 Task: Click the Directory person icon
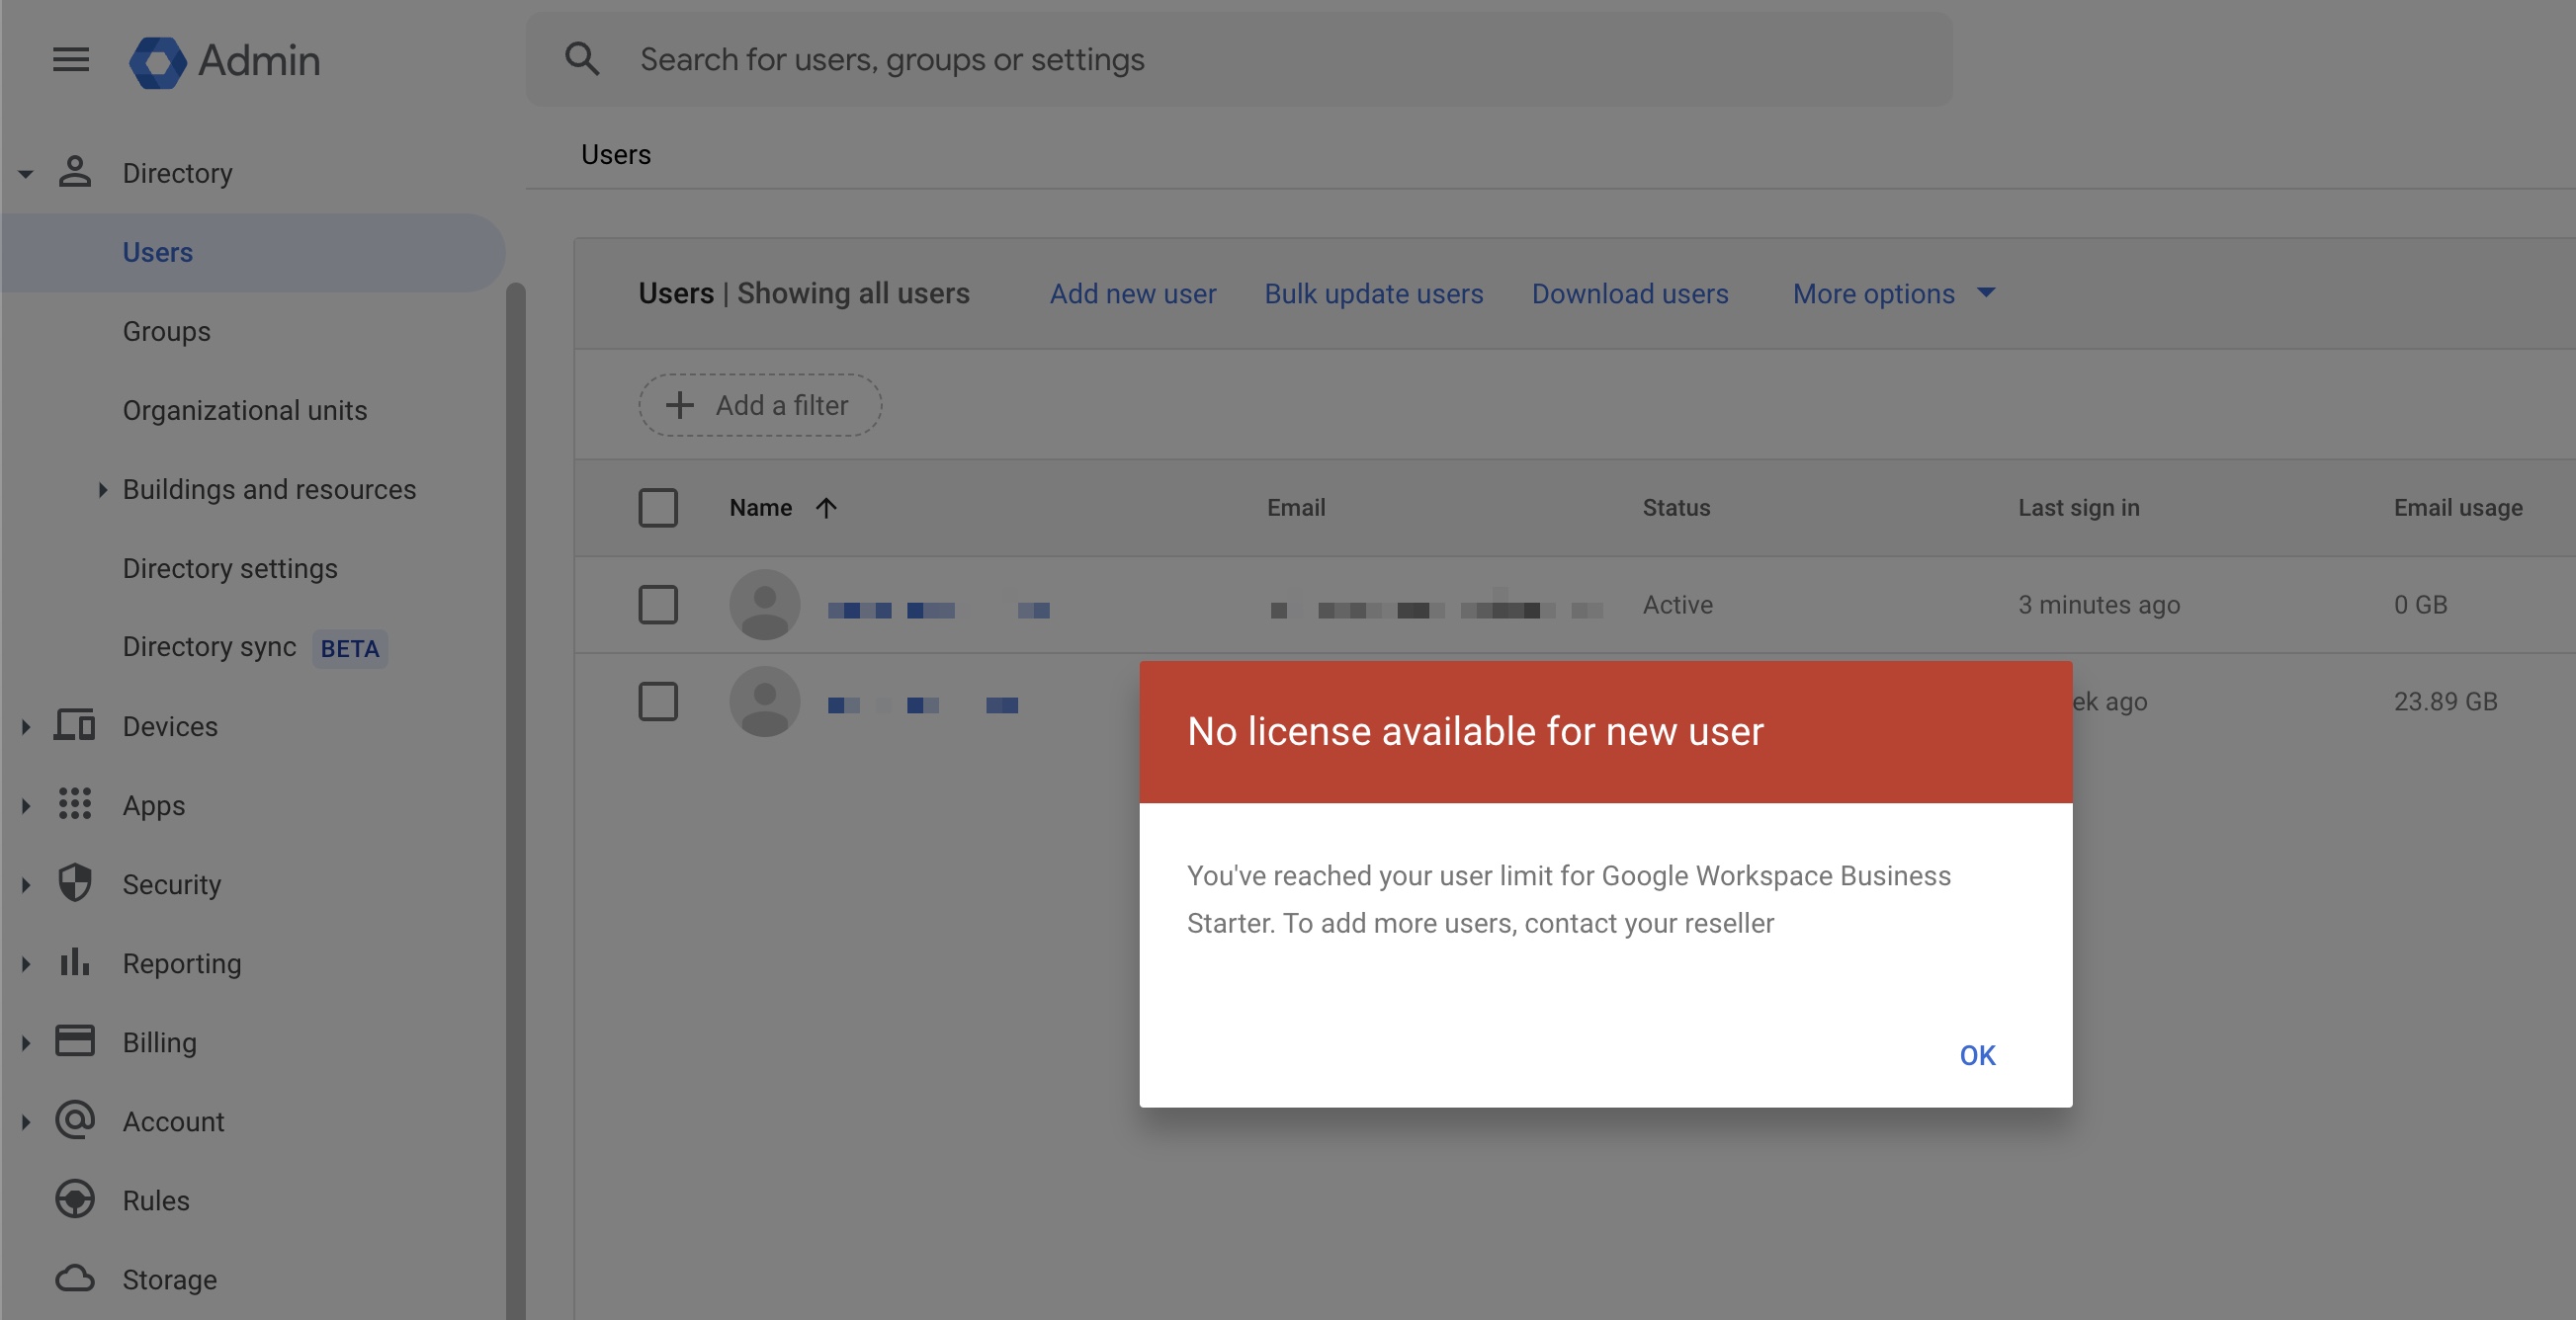point(75,172)
